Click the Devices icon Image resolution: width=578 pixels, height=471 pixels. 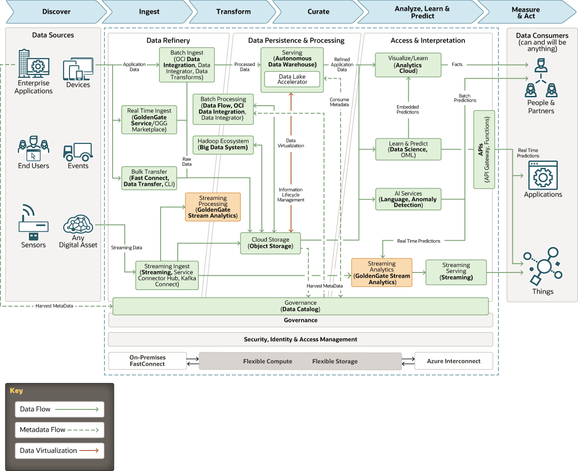click(78, 69)
